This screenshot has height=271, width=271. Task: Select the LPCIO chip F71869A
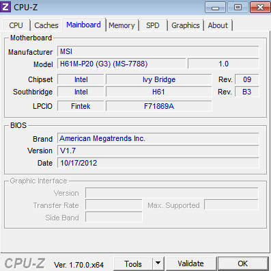pyautogui.click(x=159, y=106)
